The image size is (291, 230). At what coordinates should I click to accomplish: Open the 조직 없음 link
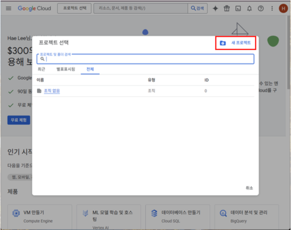click(x=52, y=91)
